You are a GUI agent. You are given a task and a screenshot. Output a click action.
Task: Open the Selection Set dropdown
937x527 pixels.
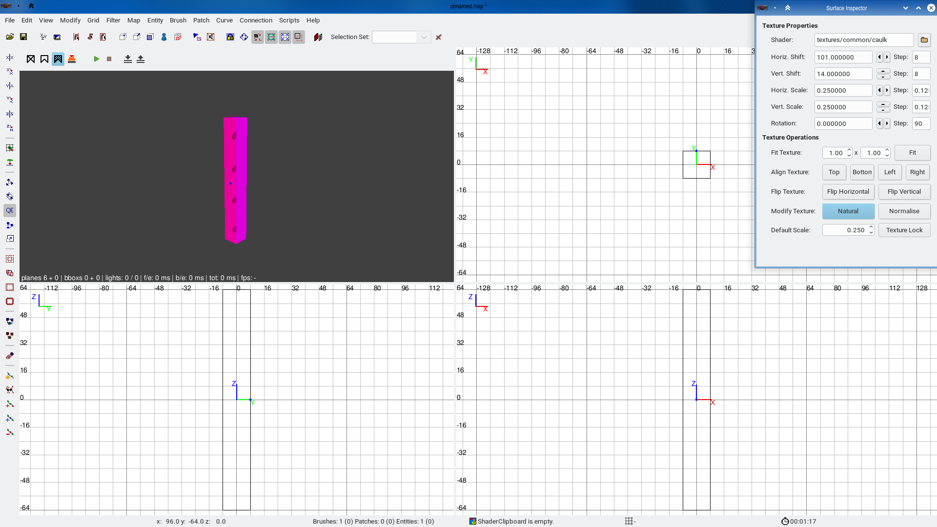pyautogui.click(x=424, y=37)
